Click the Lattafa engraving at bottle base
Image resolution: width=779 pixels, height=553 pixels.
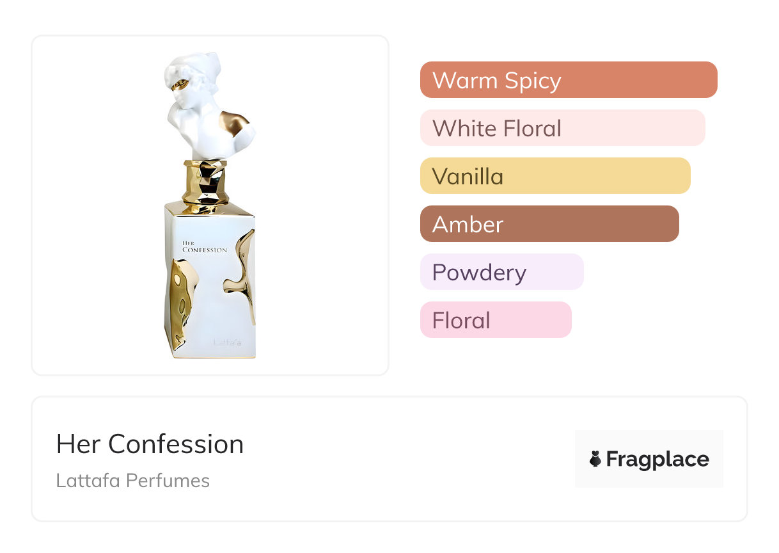[227, 343]
